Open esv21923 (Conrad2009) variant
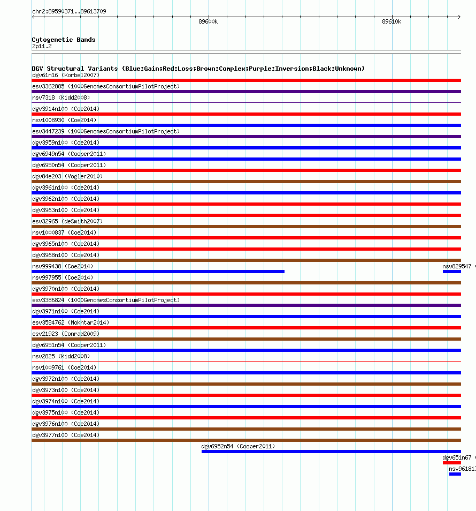Screen dimensions: 476x511 tap(66, 334)
